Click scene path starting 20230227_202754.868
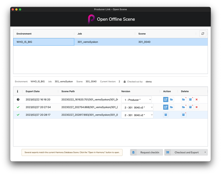The width and height of the screenshot is (221, 175). click(90, 107)
